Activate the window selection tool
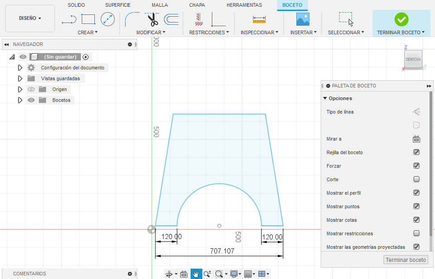This screenshot has width=435, height=279. coord(346,19)
